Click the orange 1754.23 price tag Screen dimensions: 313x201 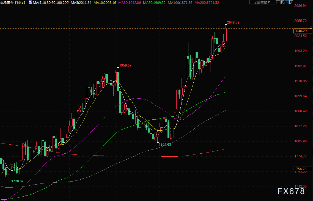[303, 169]
